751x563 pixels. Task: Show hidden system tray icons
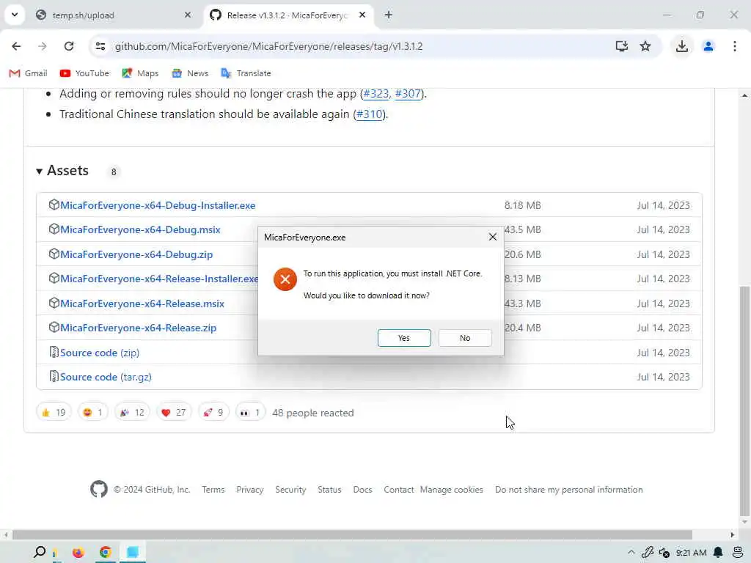[x=631, y=553]
